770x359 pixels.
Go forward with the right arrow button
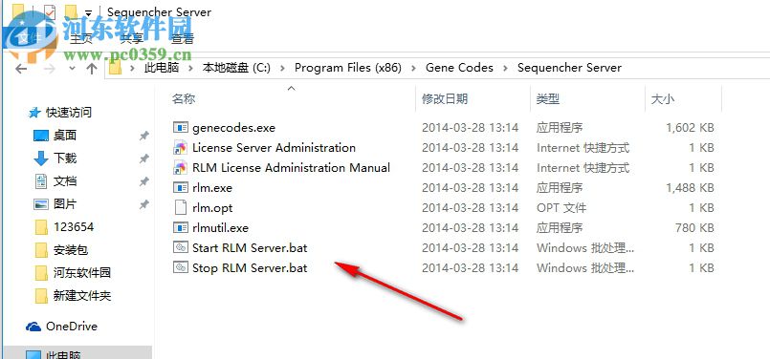[x=50, y=68]
